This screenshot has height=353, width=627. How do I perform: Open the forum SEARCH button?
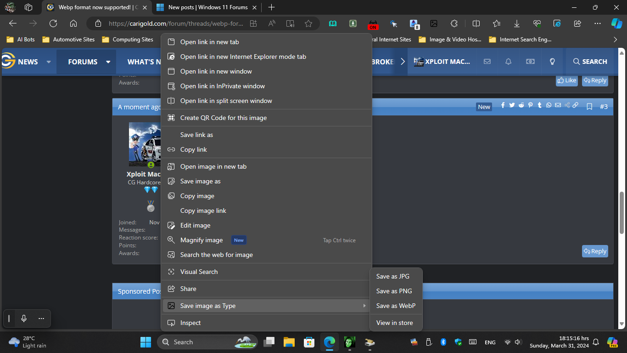(x=590, y=62)
